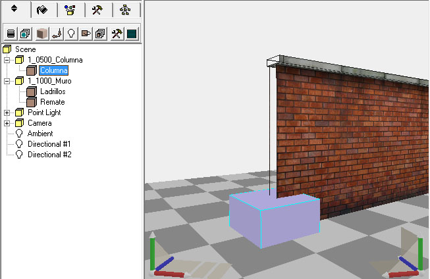Click the light bulb filter icon in toolbar

point(71,32)
